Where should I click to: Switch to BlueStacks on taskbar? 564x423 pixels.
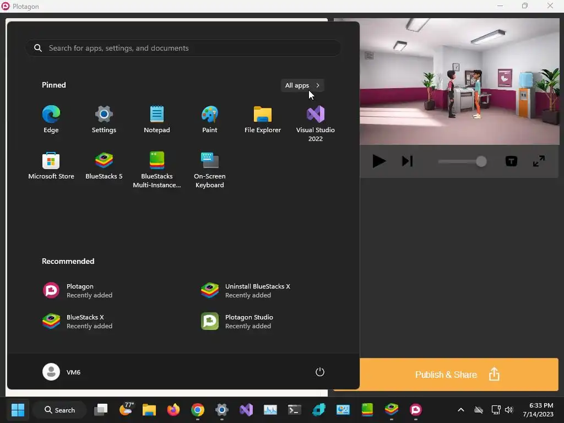tap(392, 410)
